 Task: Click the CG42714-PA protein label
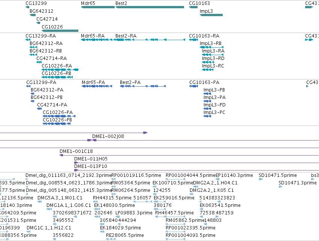coord(52,105)
